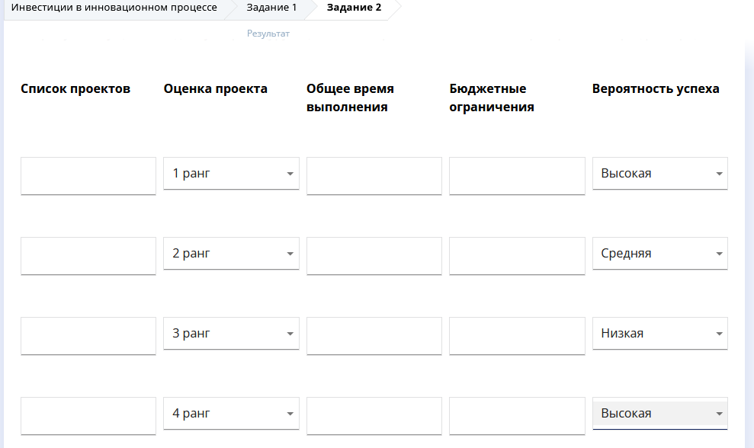Screen dimensions: 754x448
Task: Open the 'Инвестиции в инновационном процессе' breadcrumb
Action: coord(114,8)
